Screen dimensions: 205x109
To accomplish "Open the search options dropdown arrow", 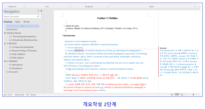I will tap(41, 16).
